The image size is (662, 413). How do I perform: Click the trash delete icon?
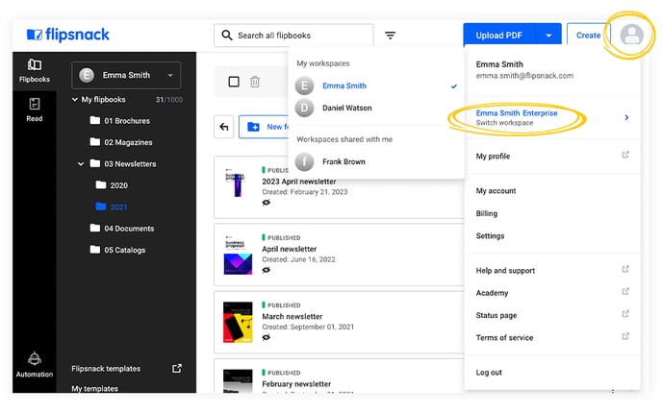click(255, 82)
